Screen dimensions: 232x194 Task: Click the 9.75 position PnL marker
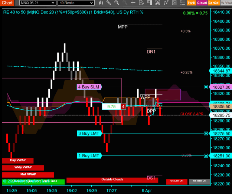111,106
